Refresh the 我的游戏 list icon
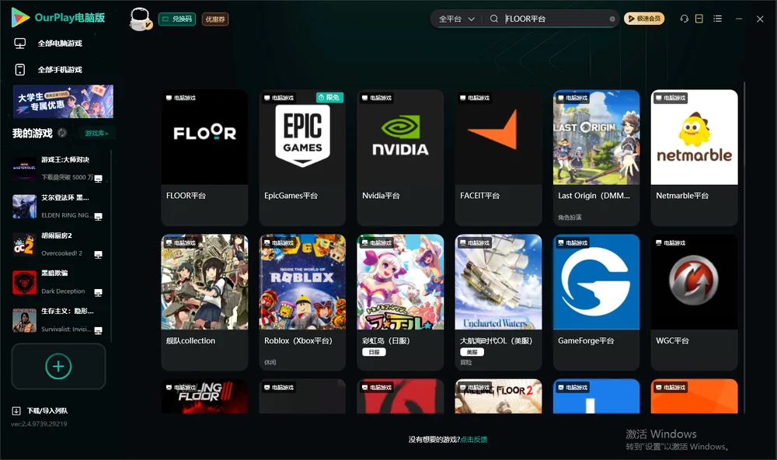The image size is (777, 460). (x=62, y=133)
